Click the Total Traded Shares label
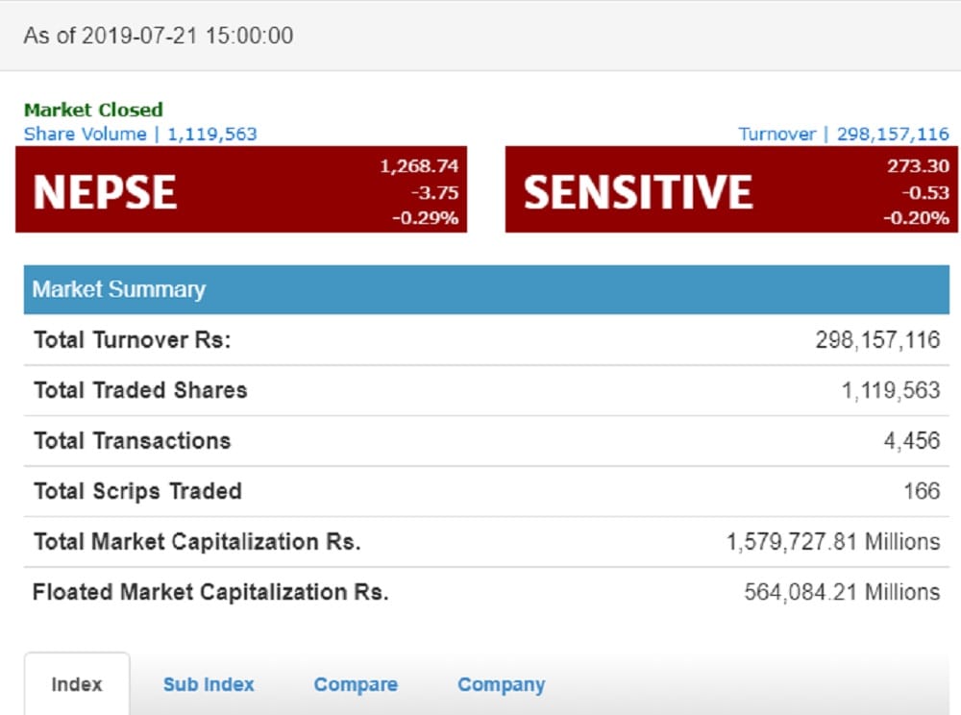 (140, 390)
